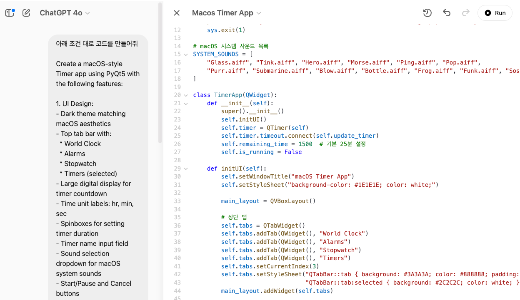Collapse the initUI method at line 29
Viewport: 520px width, 300px height.
click(x=185, y=169)
